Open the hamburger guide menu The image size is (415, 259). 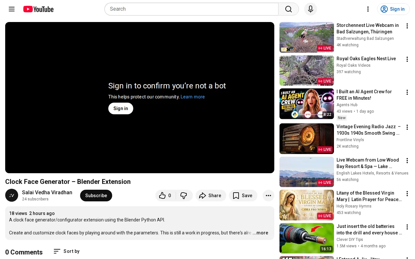click(12, 9)
